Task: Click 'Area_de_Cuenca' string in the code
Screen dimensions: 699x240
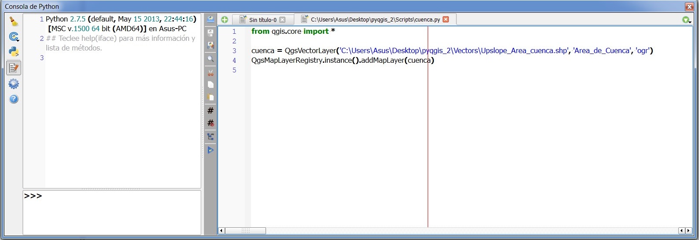Action: point(602,50)
